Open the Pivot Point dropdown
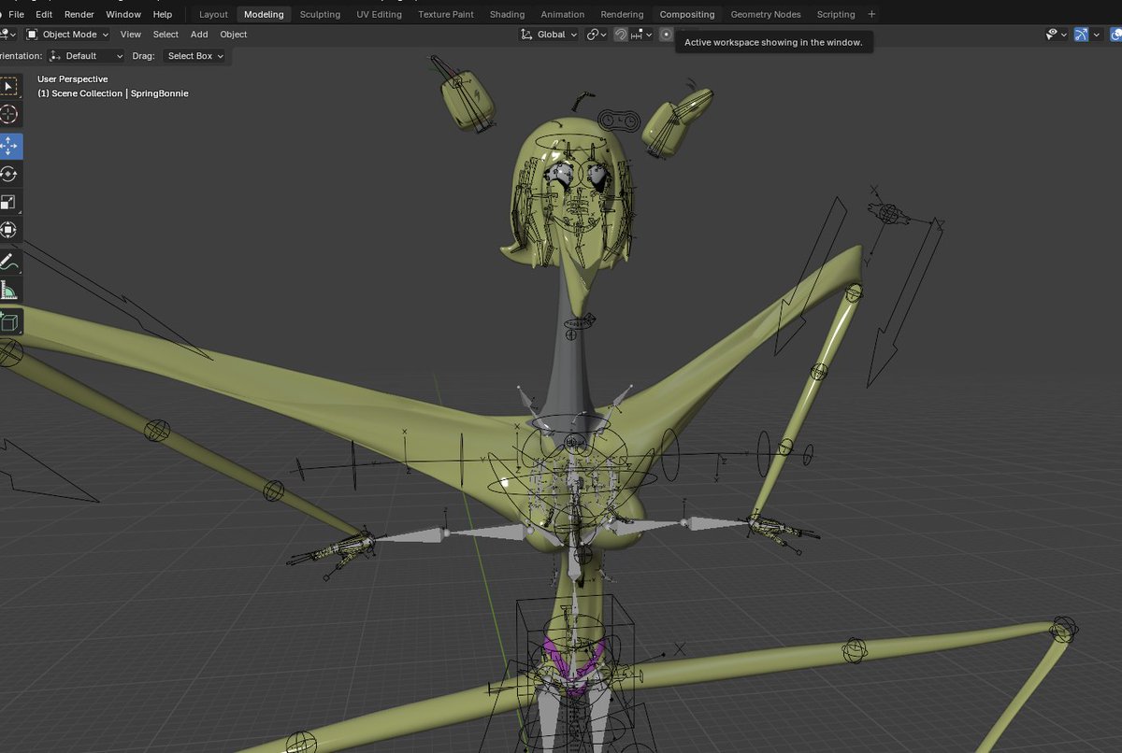 (597, 35)
